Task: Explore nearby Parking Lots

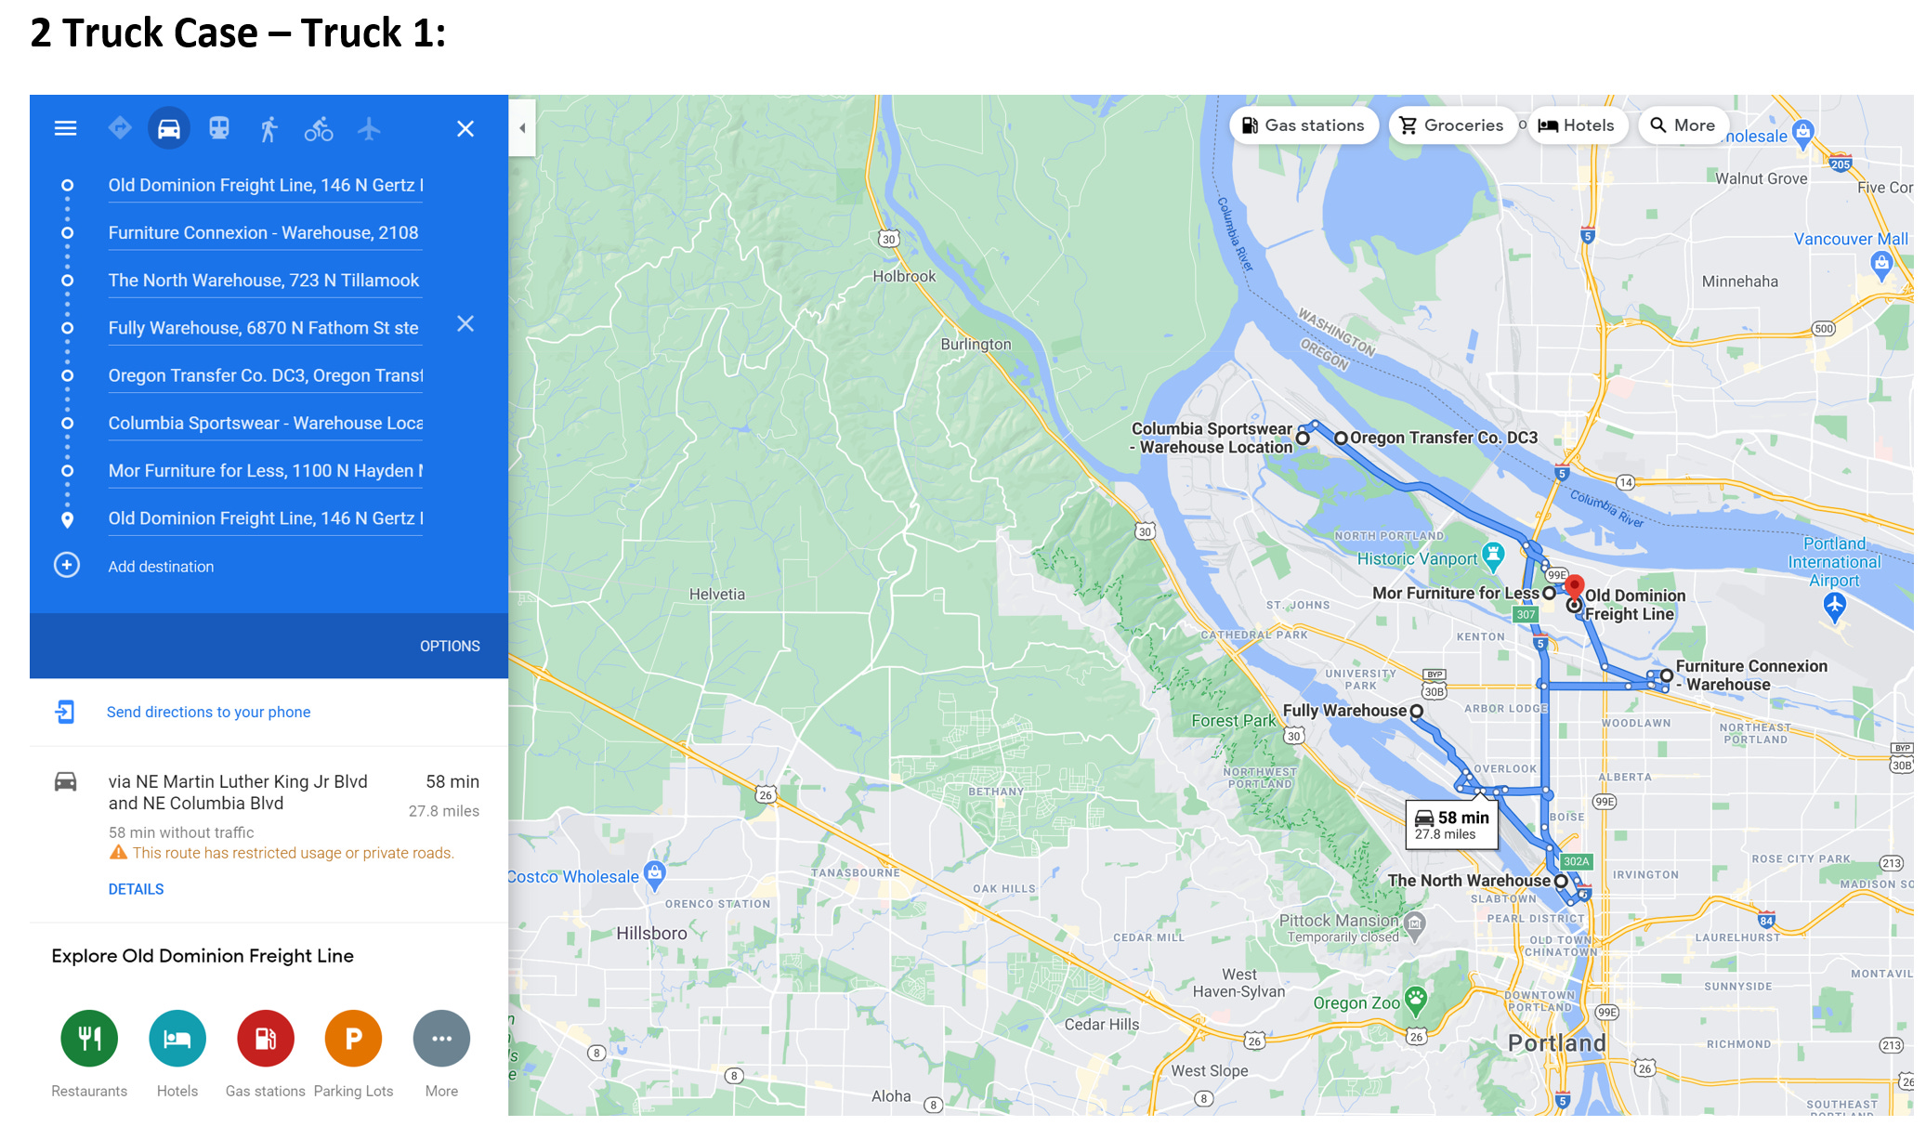Action: click(x=353, y=1039)
